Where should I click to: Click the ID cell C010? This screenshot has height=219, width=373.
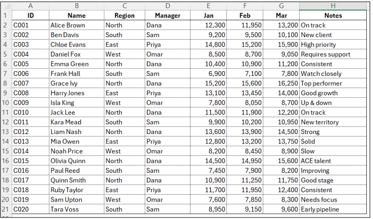30,113
